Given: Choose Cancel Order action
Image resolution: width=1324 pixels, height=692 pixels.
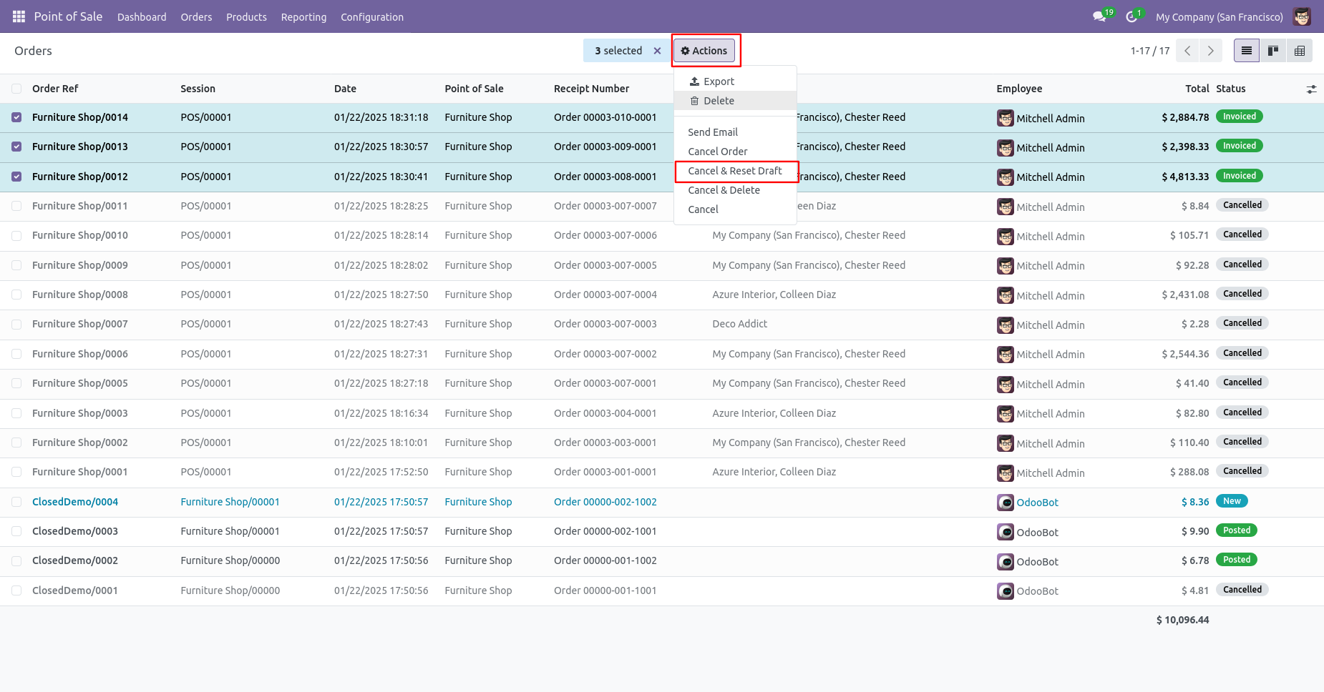Looking at the screenshot, I should tap(735, 152).
